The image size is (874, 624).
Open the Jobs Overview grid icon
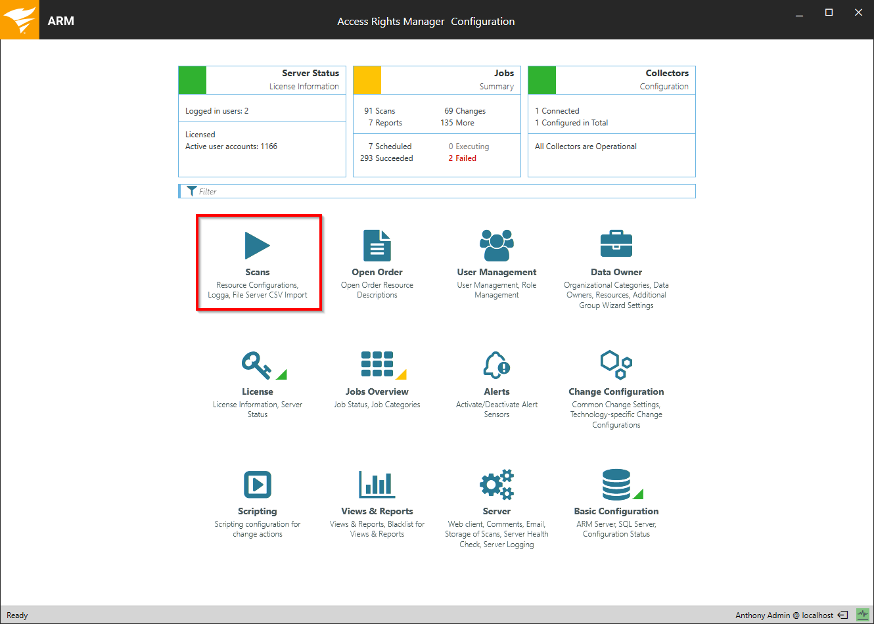(377, 365)
